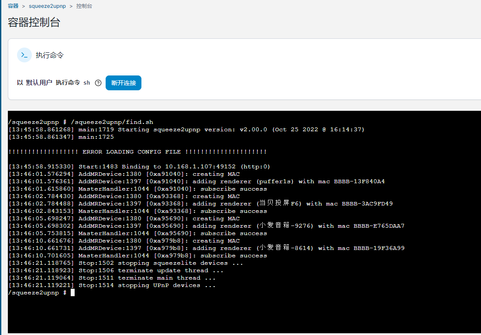Click the Starting squeeze2upnp version line

186,130
